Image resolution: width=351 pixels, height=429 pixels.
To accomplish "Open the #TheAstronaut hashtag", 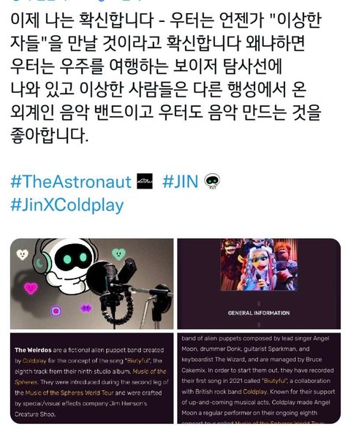I will [71, 181].
